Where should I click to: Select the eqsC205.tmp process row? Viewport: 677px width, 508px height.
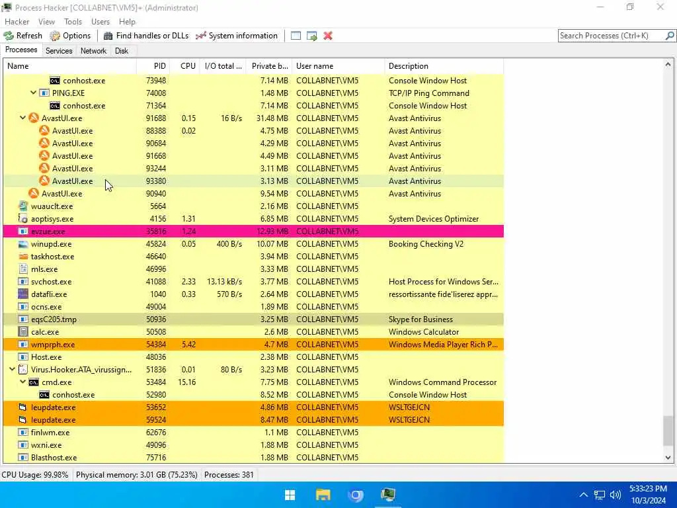click(x=253, y=319)
